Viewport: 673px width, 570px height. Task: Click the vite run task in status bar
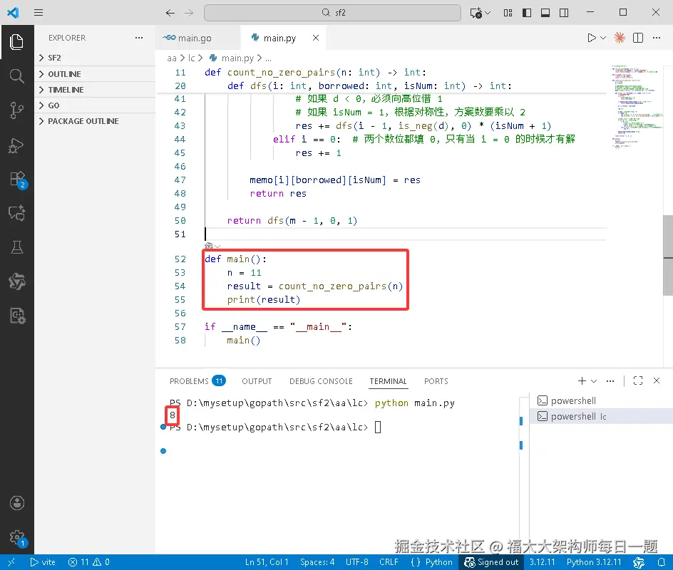point(43,562)
